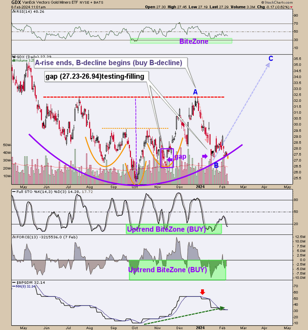This screenshot has width=308, height=330.
Task: Click the RSI(14) 40.26 indicator label
Action: coord(28,12)
